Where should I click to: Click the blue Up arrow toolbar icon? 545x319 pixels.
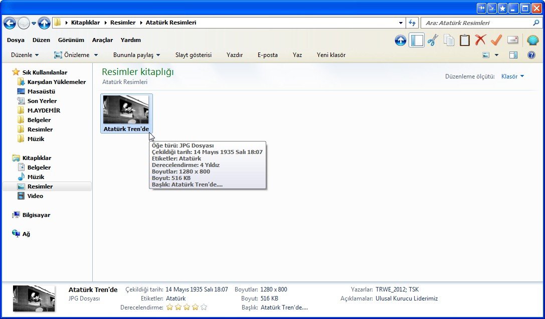pos(401,40)
